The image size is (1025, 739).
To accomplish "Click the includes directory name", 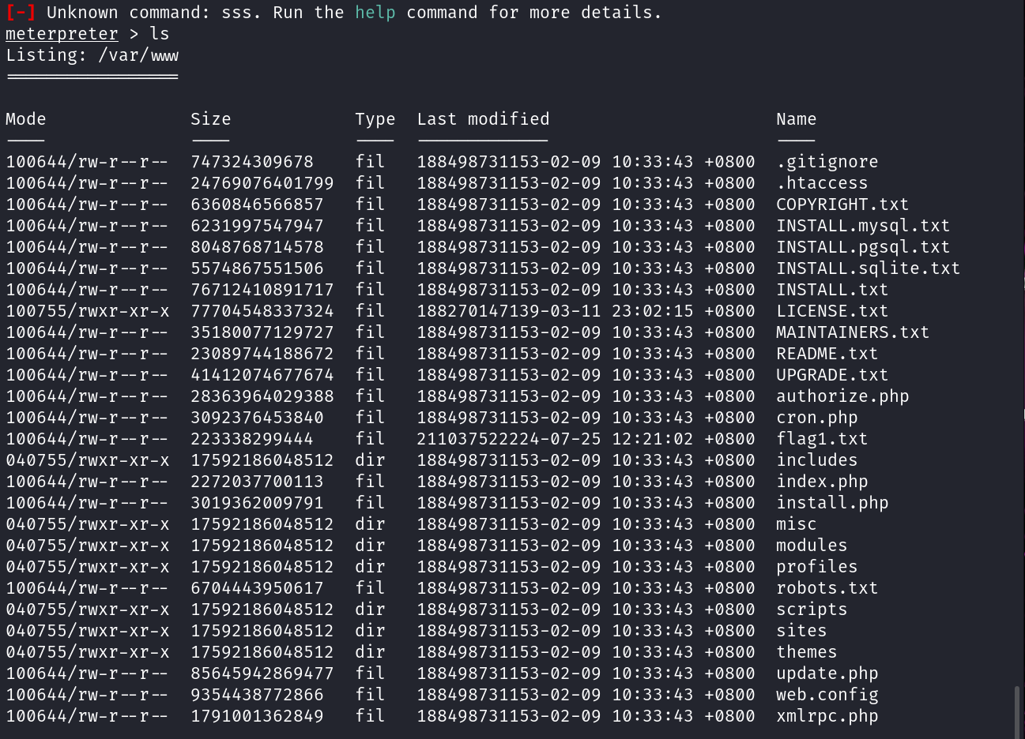I will (816, 460).
